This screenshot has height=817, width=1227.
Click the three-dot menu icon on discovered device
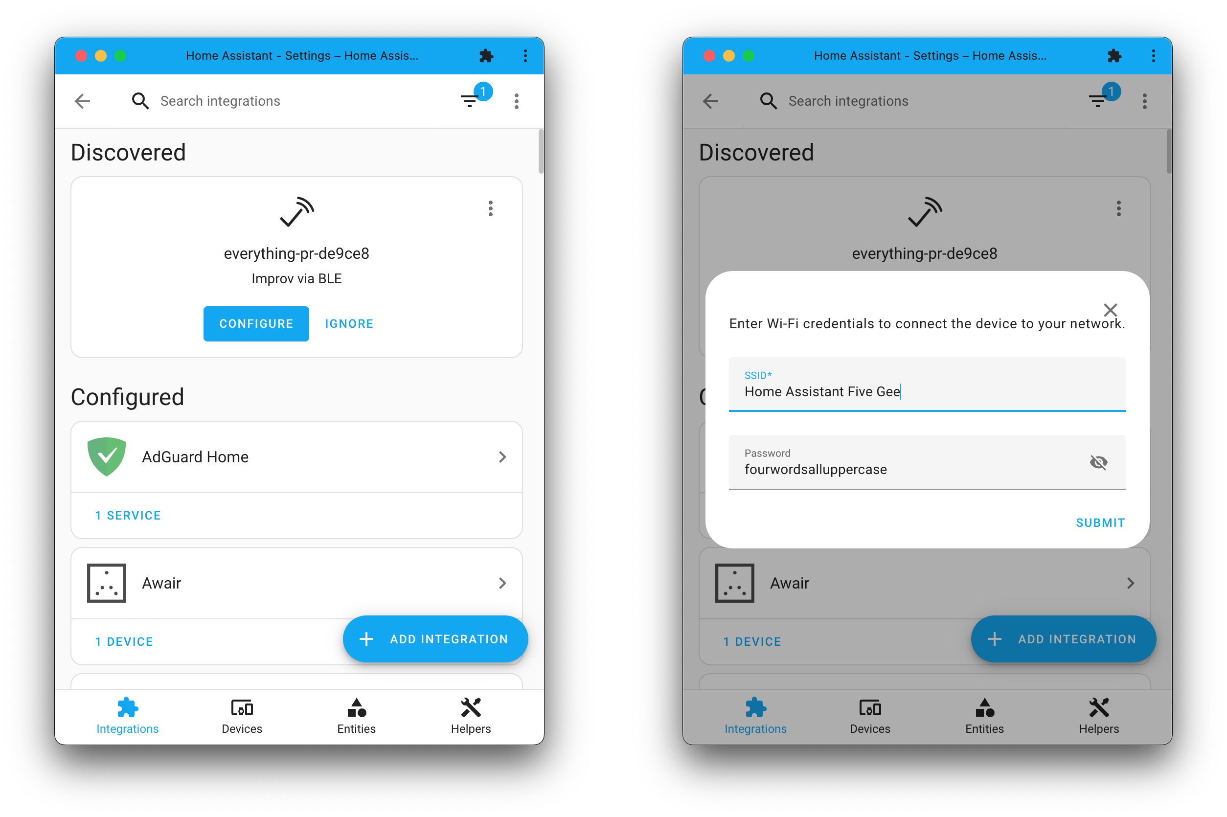pos(490,208)
